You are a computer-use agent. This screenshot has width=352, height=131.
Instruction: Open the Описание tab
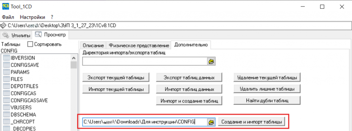coord(93,45)
